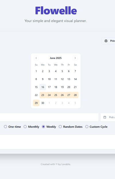Select June 12 on the calendar
The width and height of the screenshot is (115, 179).
point(62,79)
